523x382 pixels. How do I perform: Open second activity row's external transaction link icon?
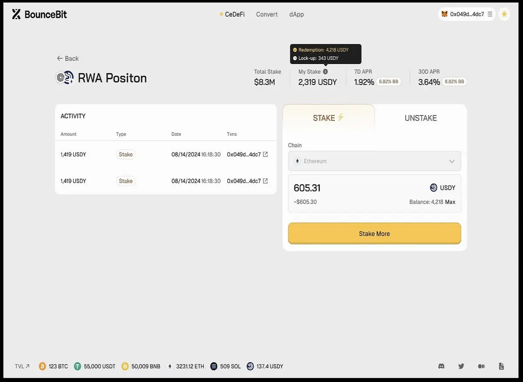(265, 181)
